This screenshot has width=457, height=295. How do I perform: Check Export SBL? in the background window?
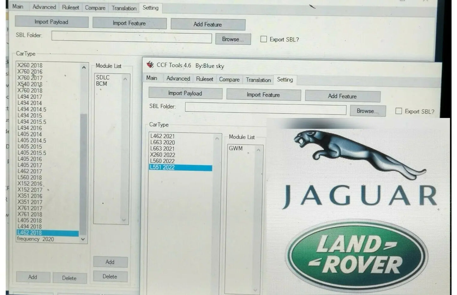[x=263, y=38]
